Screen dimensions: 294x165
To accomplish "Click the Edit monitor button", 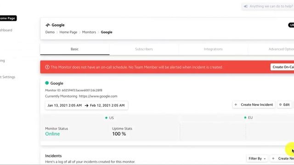I will tap(284, 104).
